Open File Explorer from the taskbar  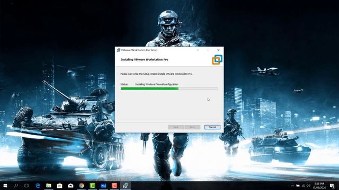click(49, 185)
